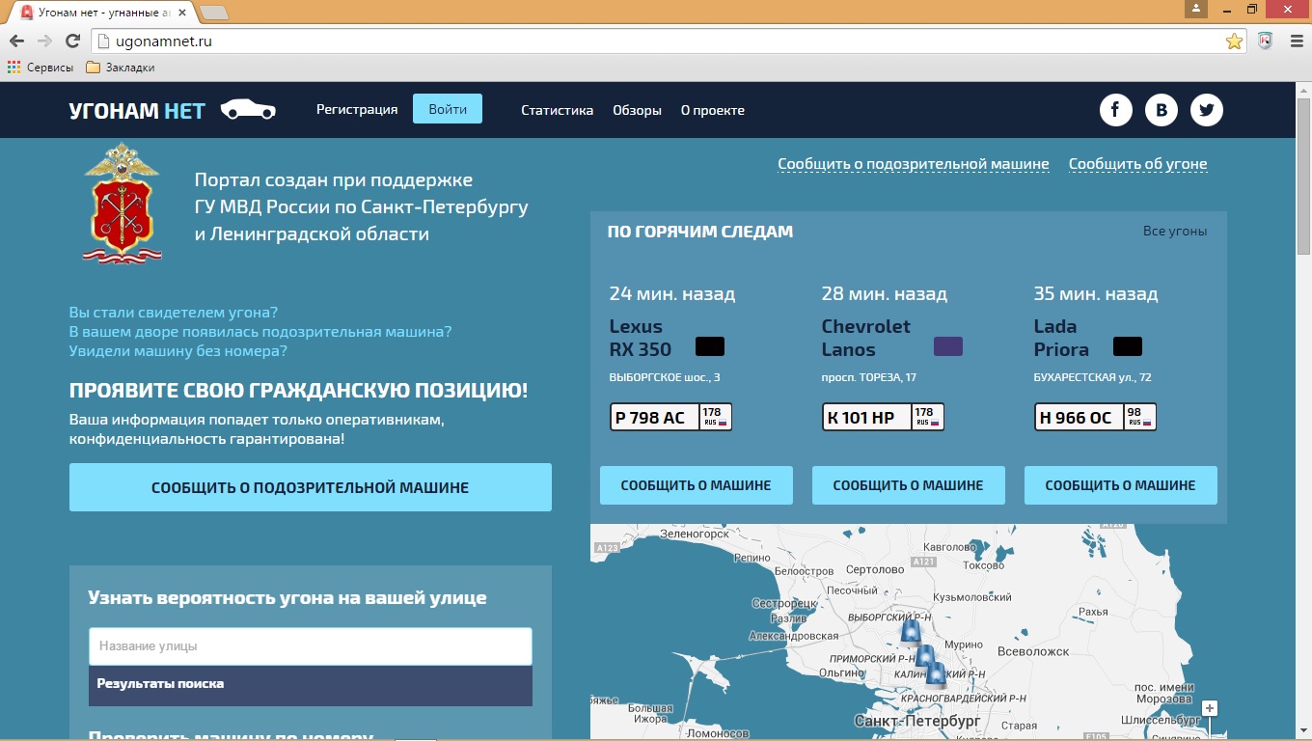Click the car logo next to УГОНАМ НЕТ
Image resolution: width=1312 pixels, height=741 pixels.
[x=248, y=110]
